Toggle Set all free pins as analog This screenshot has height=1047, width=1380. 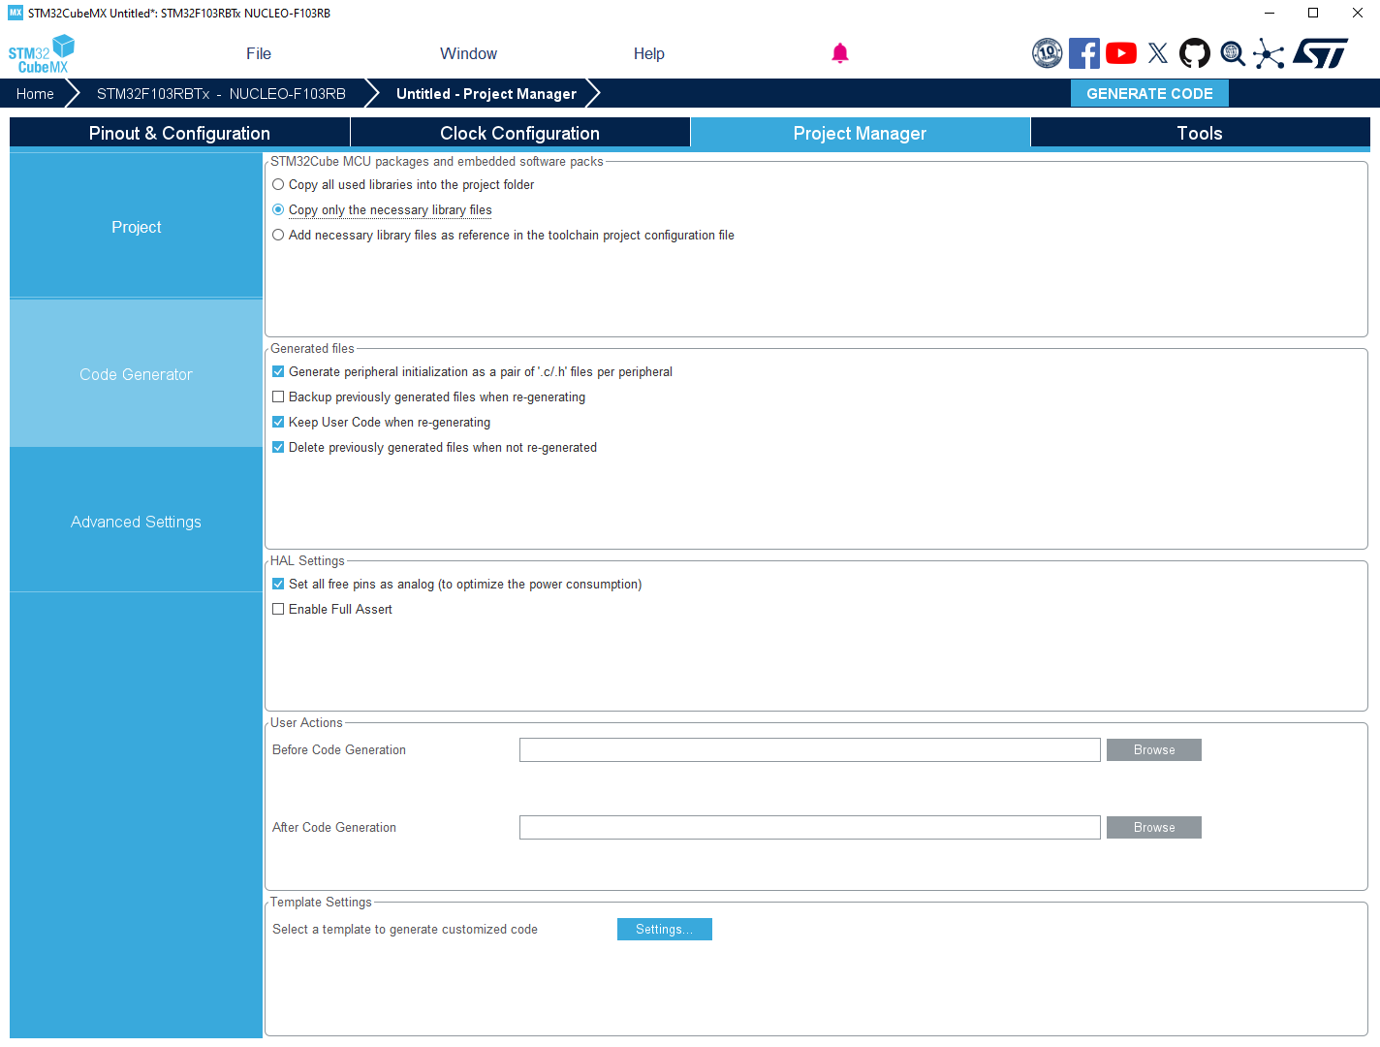pyautogui.click(x=278, y=584)
